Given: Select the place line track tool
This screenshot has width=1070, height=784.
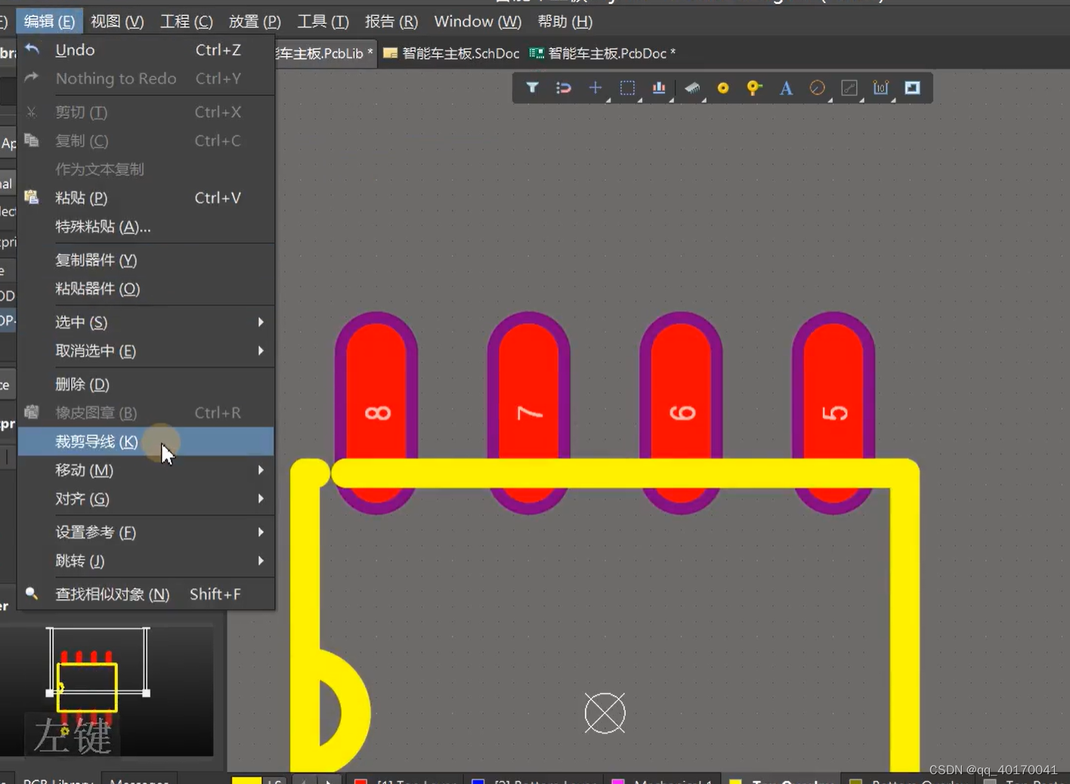Looking at the screenshot, I should click(849, 88).
